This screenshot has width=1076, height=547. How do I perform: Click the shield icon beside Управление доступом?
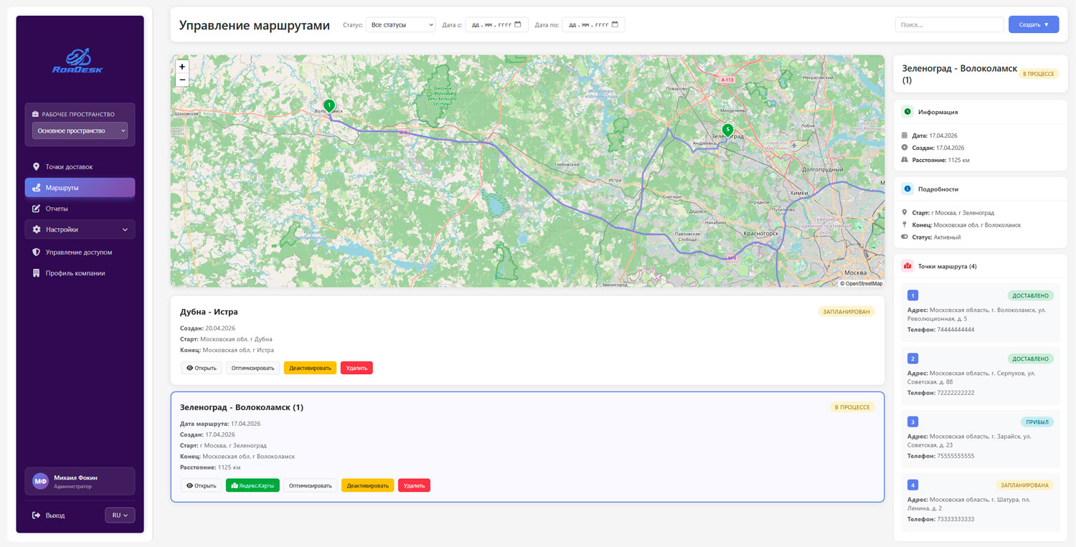pyautogui.click(x=36, y=252)
